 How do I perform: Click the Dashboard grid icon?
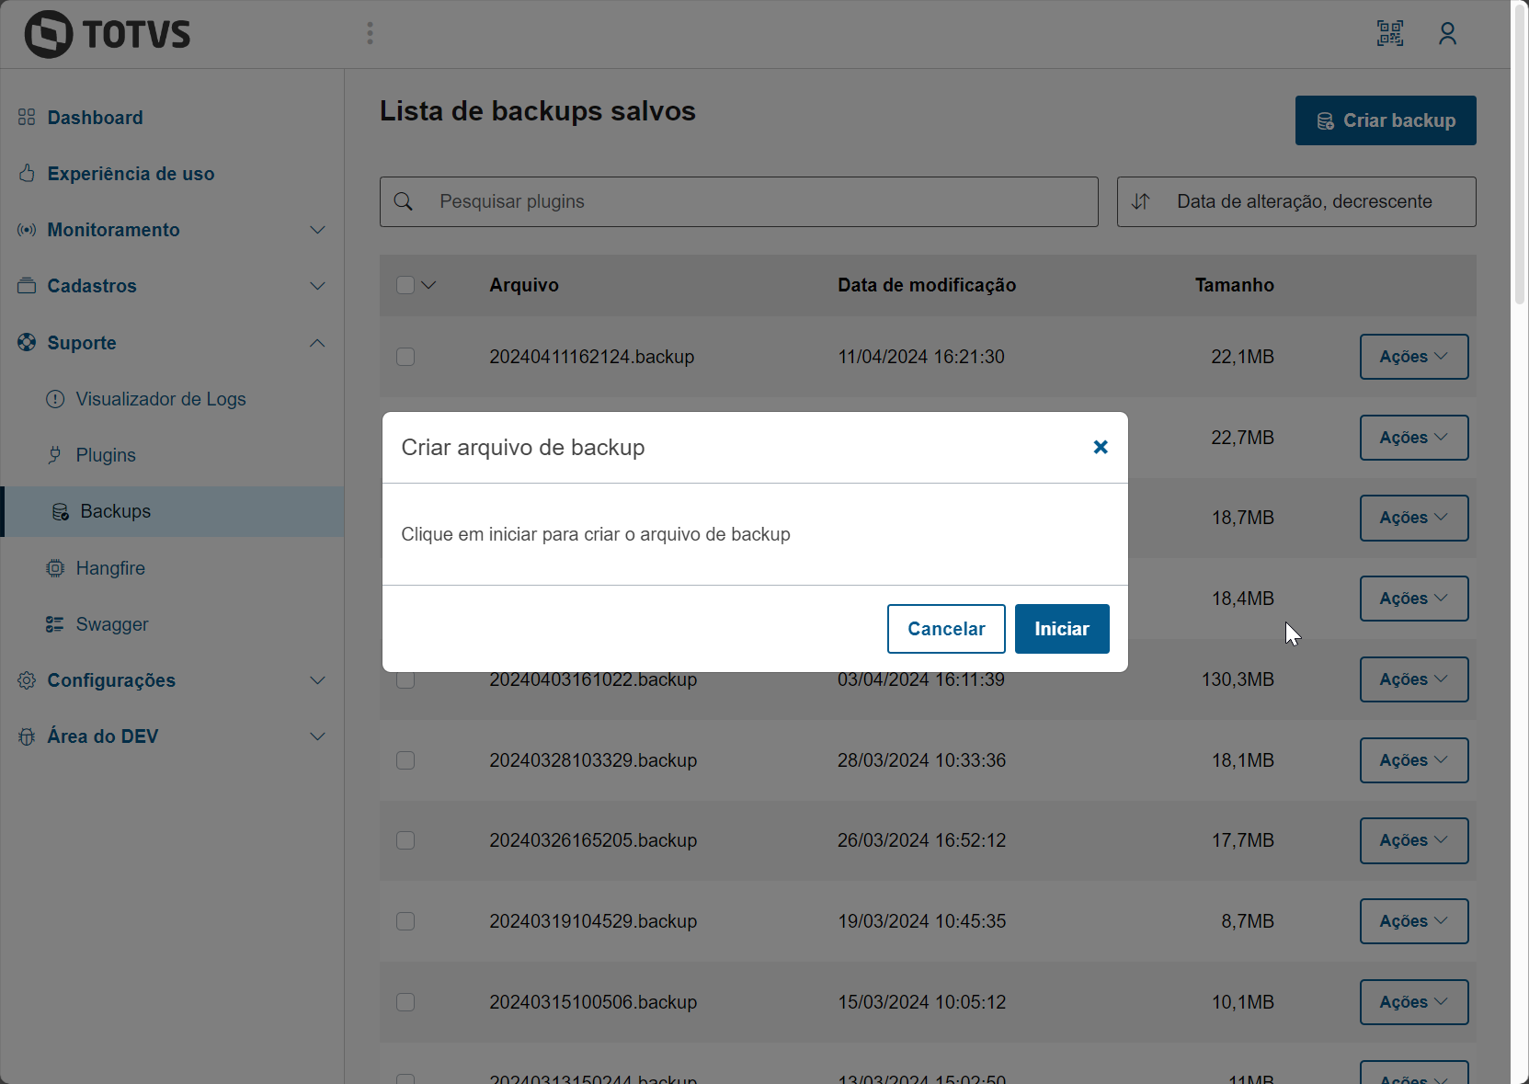27,118
